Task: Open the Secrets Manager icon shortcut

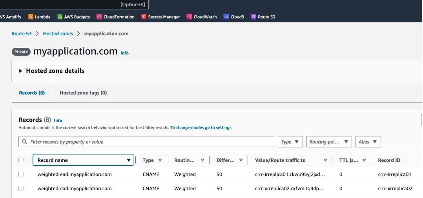Action: [144, 17]
